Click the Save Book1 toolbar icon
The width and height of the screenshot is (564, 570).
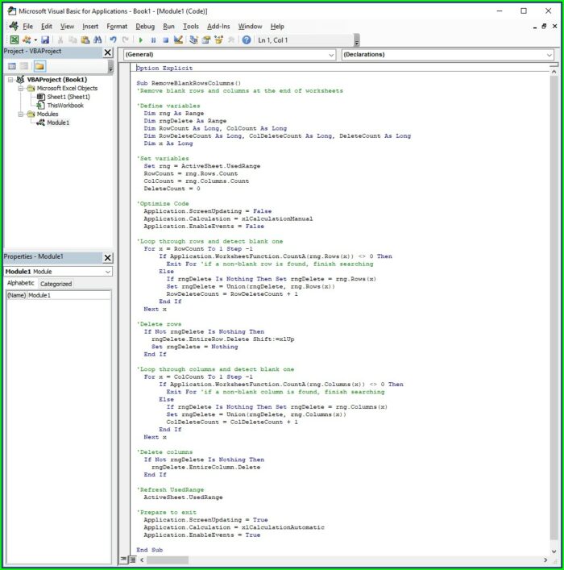45,40
